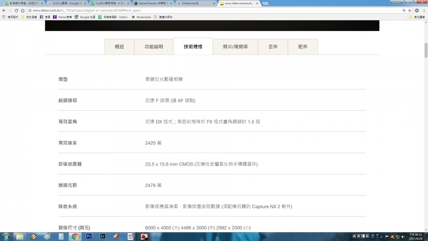428x241 pixels.
Task: Close the nikon.com.tw browser tab
Action: coord(257,4)
